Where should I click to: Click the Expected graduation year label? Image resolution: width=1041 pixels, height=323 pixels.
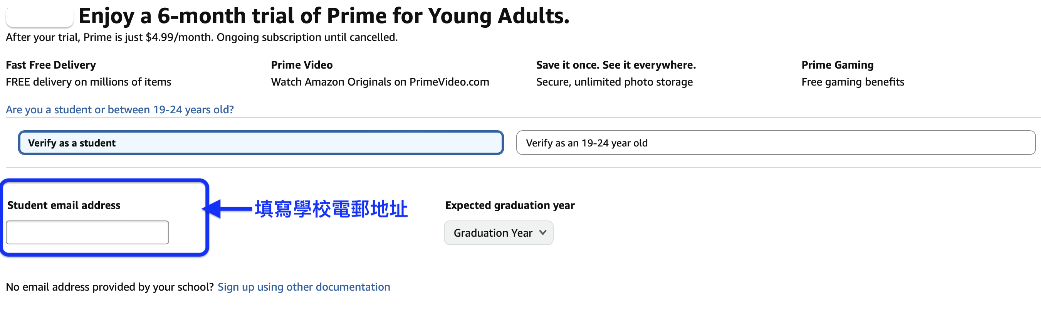pyautogui.click(x=510, y=205)
